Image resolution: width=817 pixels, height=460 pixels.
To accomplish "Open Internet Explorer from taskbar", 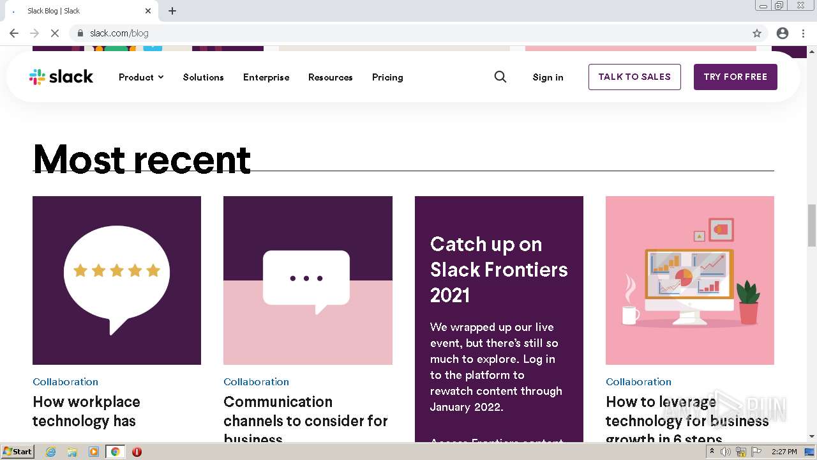I will point(50,452).
